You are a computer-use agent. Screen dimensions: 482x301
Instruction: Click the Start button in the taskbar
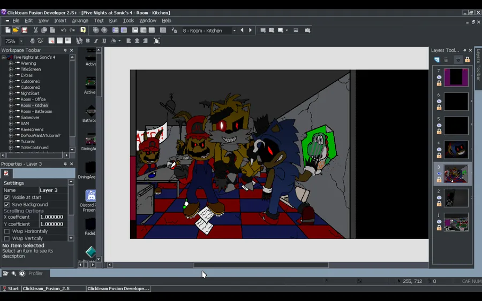click(11, 288)
